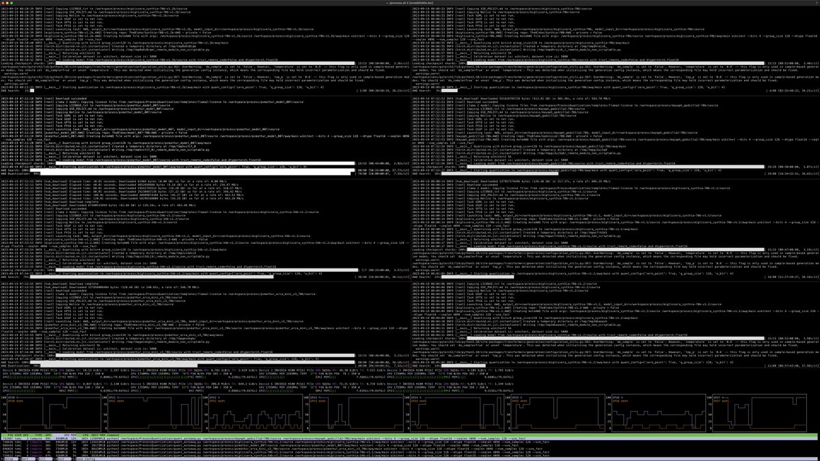
Task: Click the Command column header in nvtop
Action: point(113,434)
